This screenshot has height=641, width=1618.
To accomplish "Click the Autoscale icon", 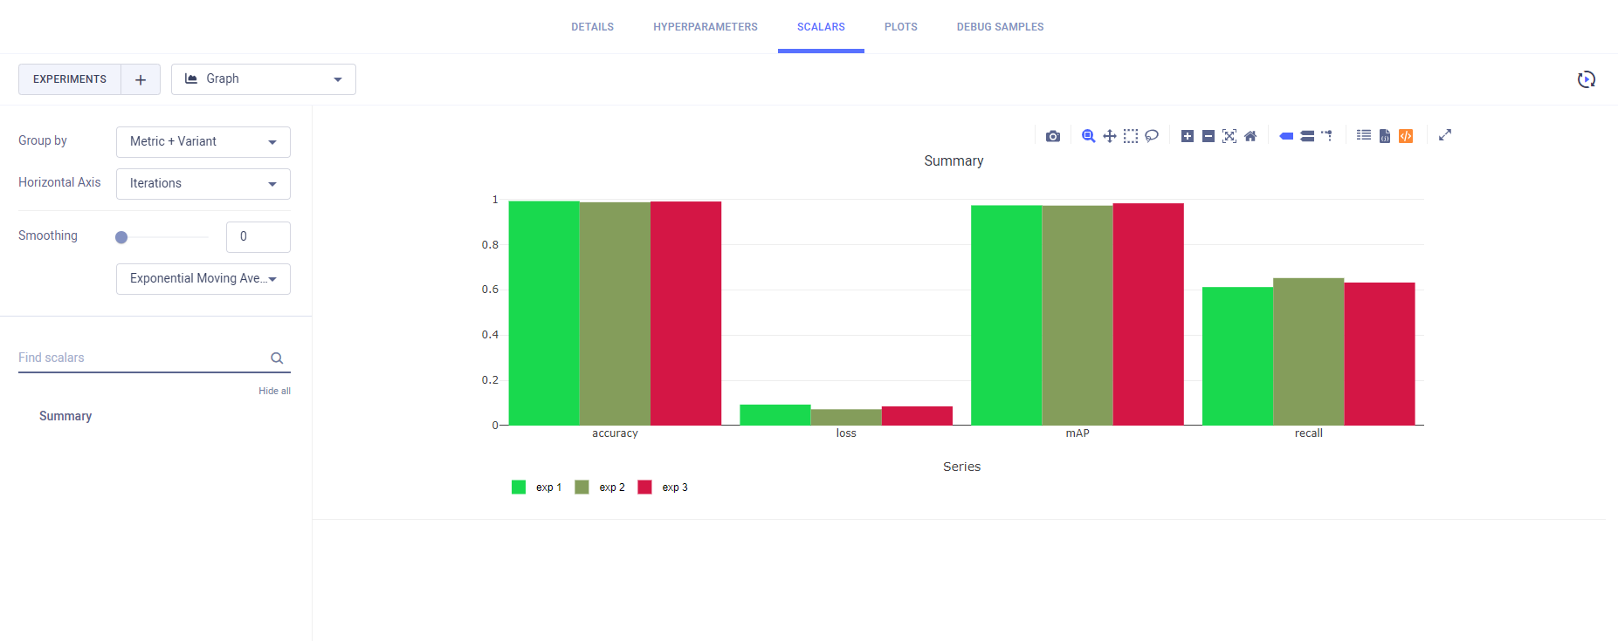I will 1229,136.
